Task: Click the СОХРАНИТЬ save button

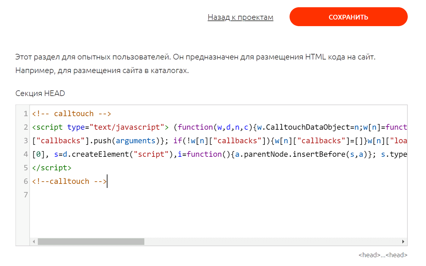Action: point(348,17)
